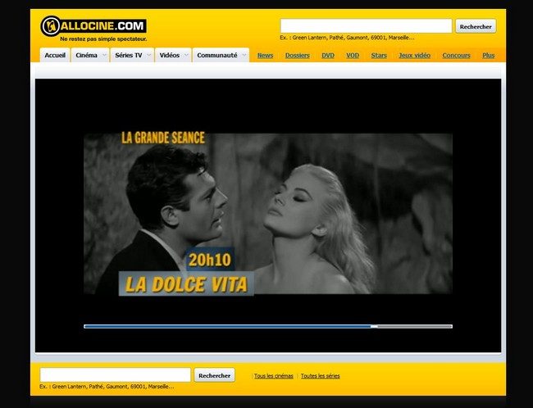Screen dimensions: 533x408
Task: Click the video progress bar handle
Action: pos(374,326)
